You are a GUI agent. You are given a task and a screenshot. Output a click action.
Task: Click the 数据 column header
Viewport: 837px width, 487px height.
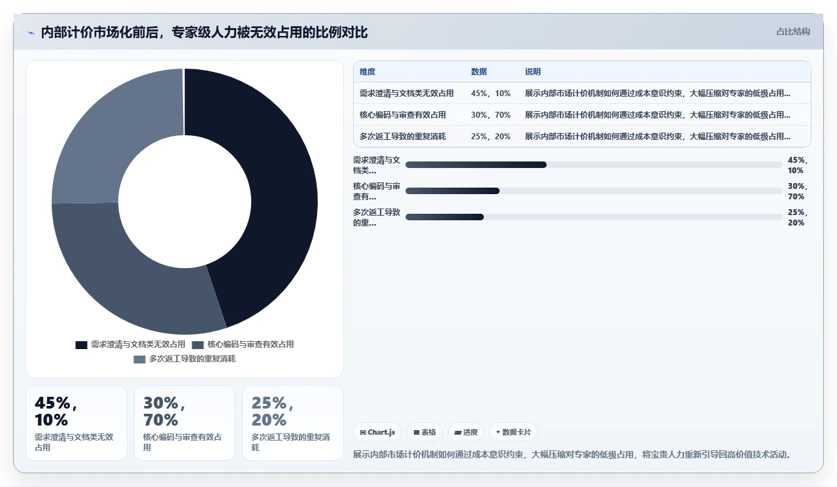pyautogui.click(x=479, y=72)
